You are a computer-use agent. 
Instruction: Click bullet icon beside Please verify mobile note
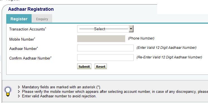point(19,91)
